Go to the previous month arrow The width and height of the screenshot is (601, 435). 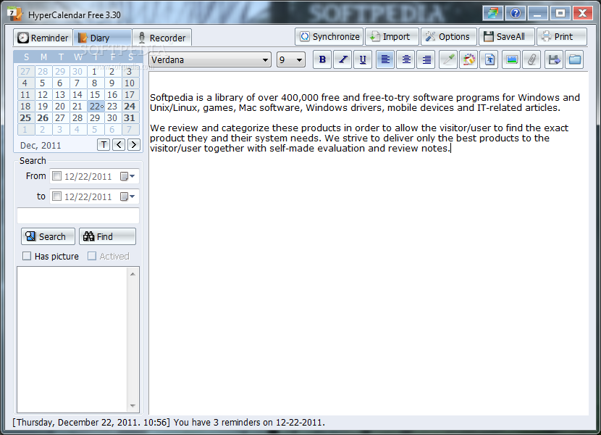(x=119, y=145)
